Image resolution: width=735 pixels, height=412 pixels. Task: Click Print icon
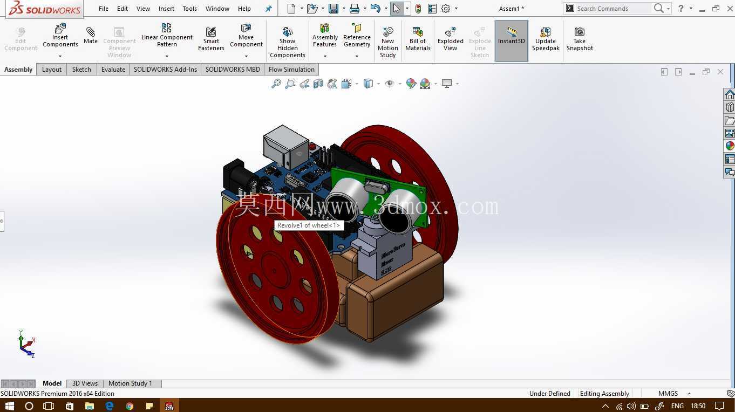[x=354, y=9]
